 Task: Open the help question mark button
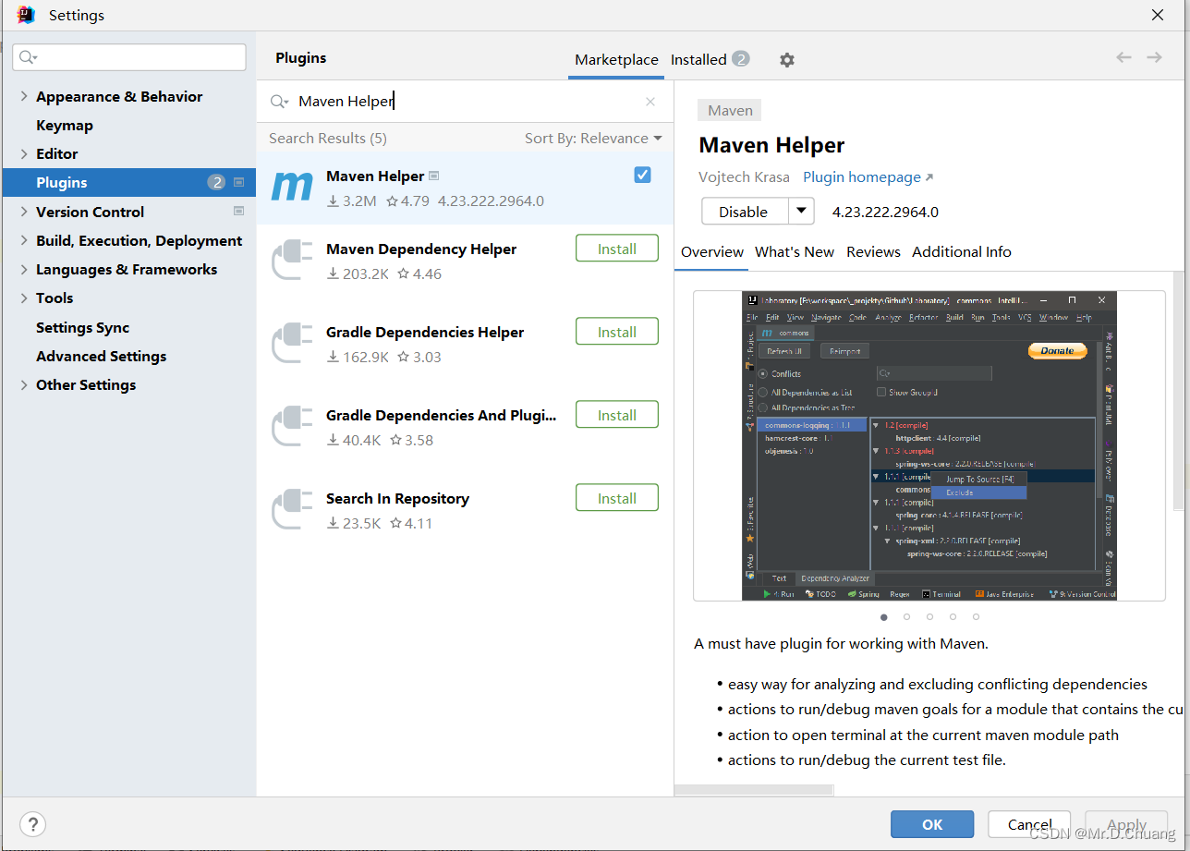32,824
